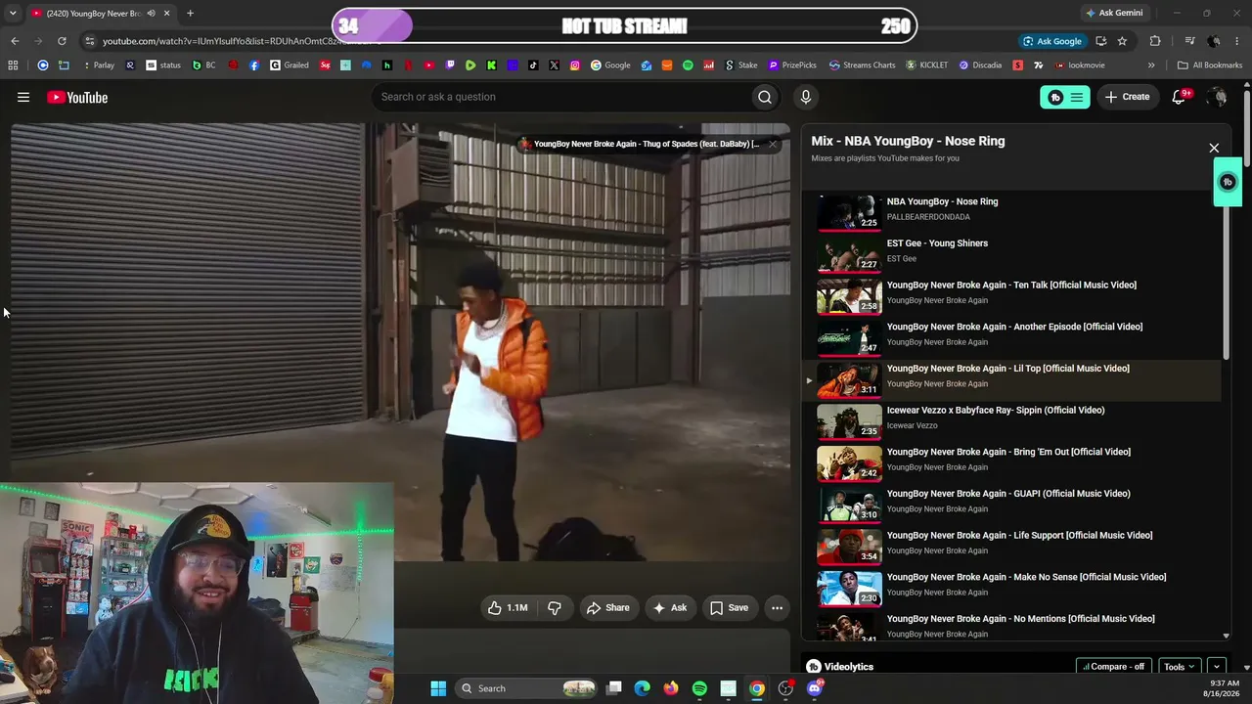This screenshot has height=704, width=1252.
Task: Go to the YouTube home logo
Action: [x=77, y=97]
